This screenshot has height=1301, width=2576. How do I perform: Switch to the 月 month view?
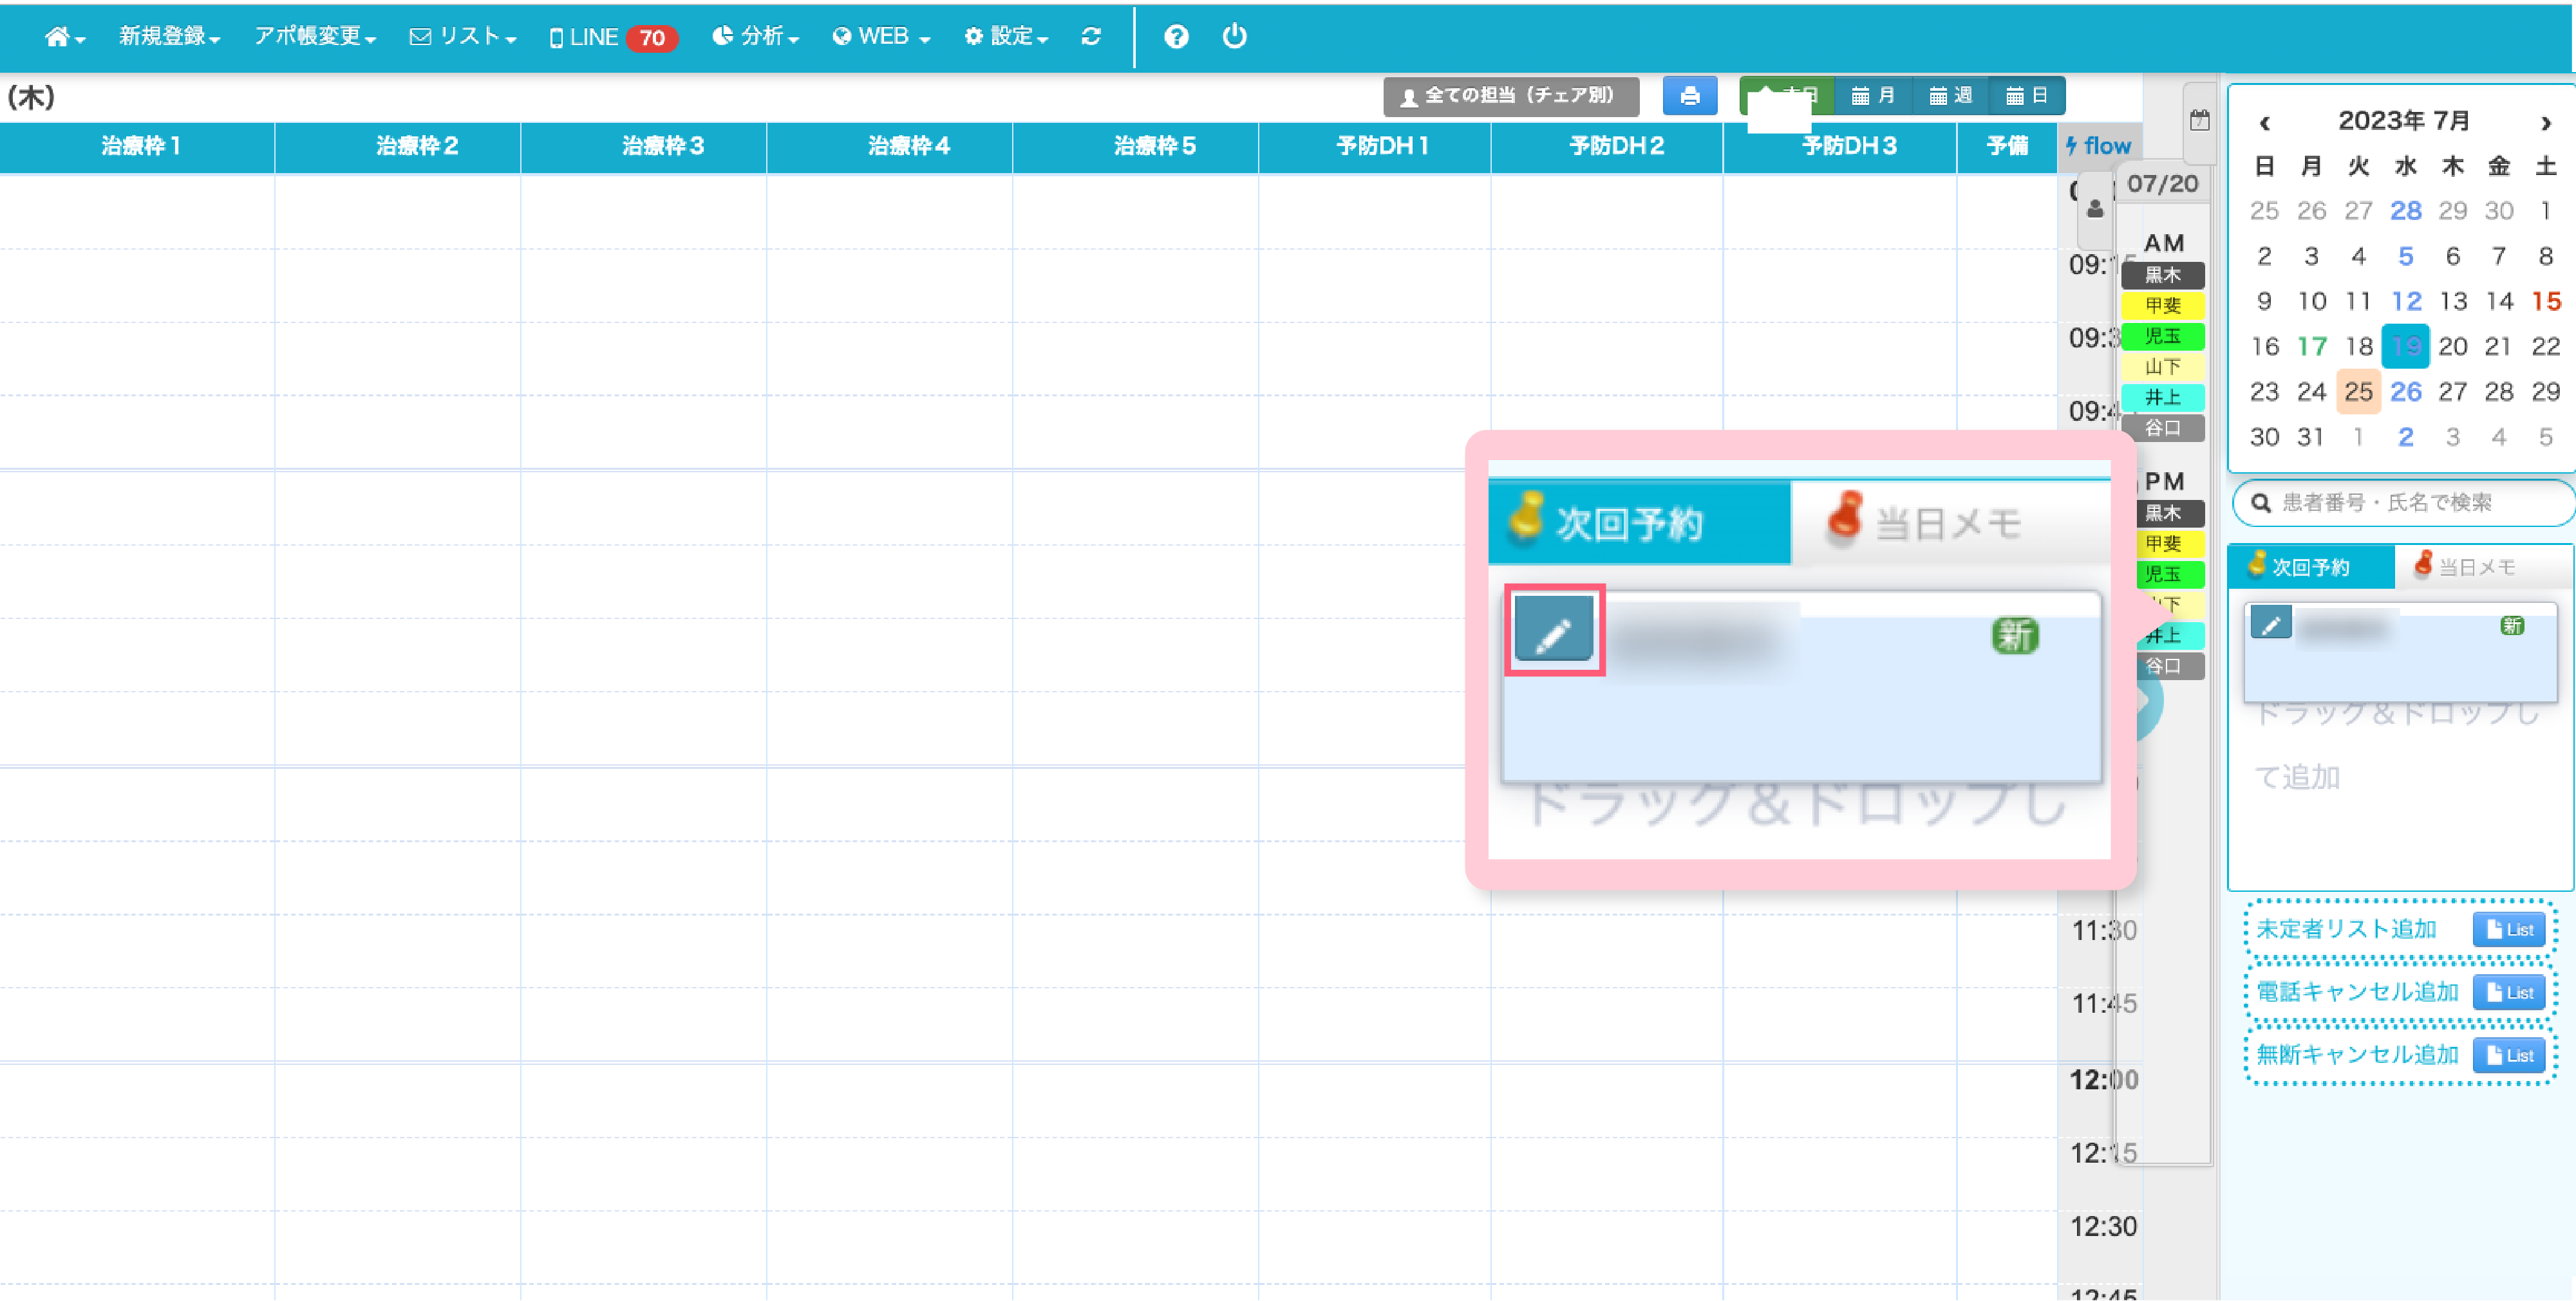point(1873,96)
